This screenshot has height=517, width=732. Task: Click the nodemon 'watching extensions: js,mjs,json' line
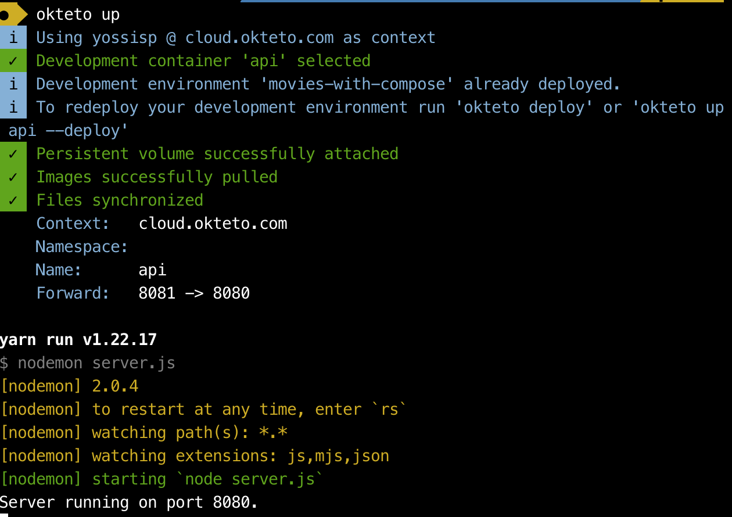click(195, 456)
